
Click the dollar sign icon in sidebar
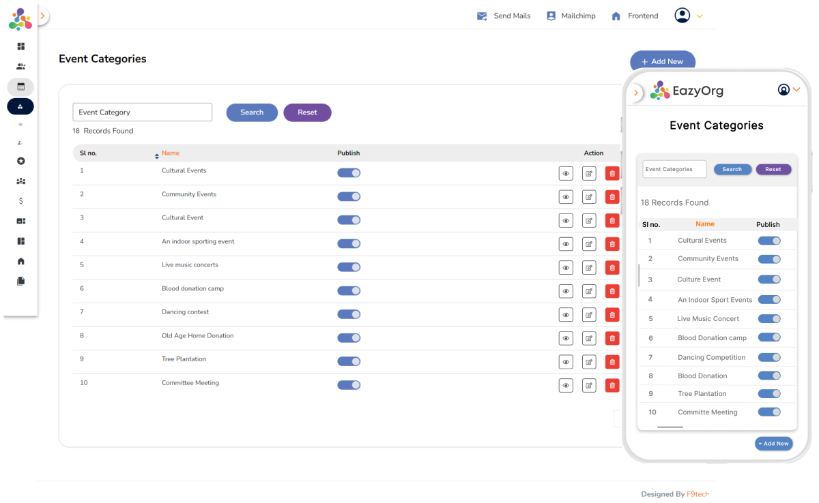(20, 201)
